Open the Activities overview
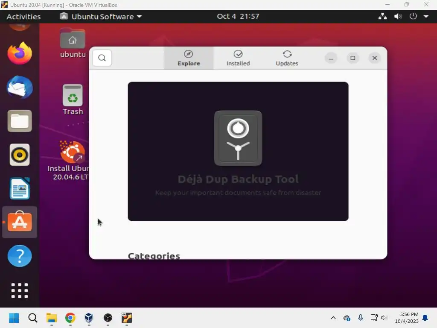This screenshot has width=437, height=328. click(x=24, y=17)
